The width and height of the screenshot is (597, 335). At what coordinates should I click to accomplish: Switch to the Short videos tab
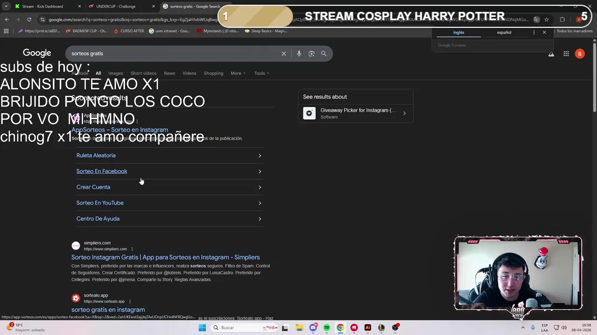(x=143, y=73)
